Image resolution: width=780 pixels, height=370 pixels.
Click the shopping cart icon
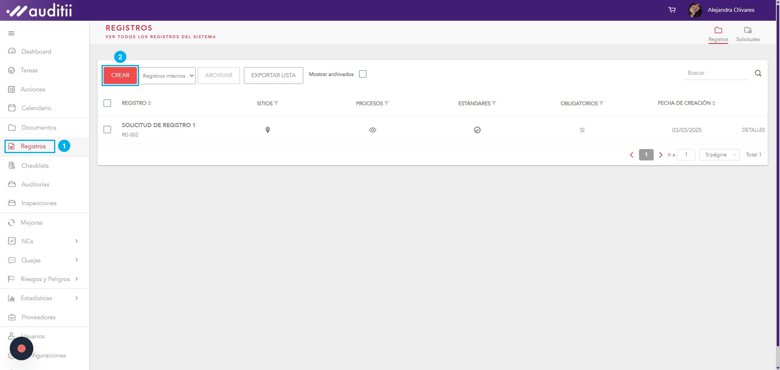pos(672,10)
